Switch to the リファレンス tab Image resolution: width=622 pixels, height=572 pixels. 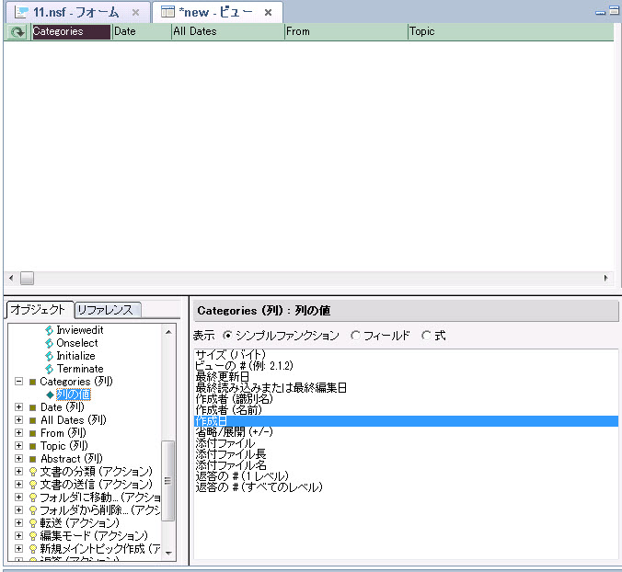pyautogui.click(x=106, y=310)
